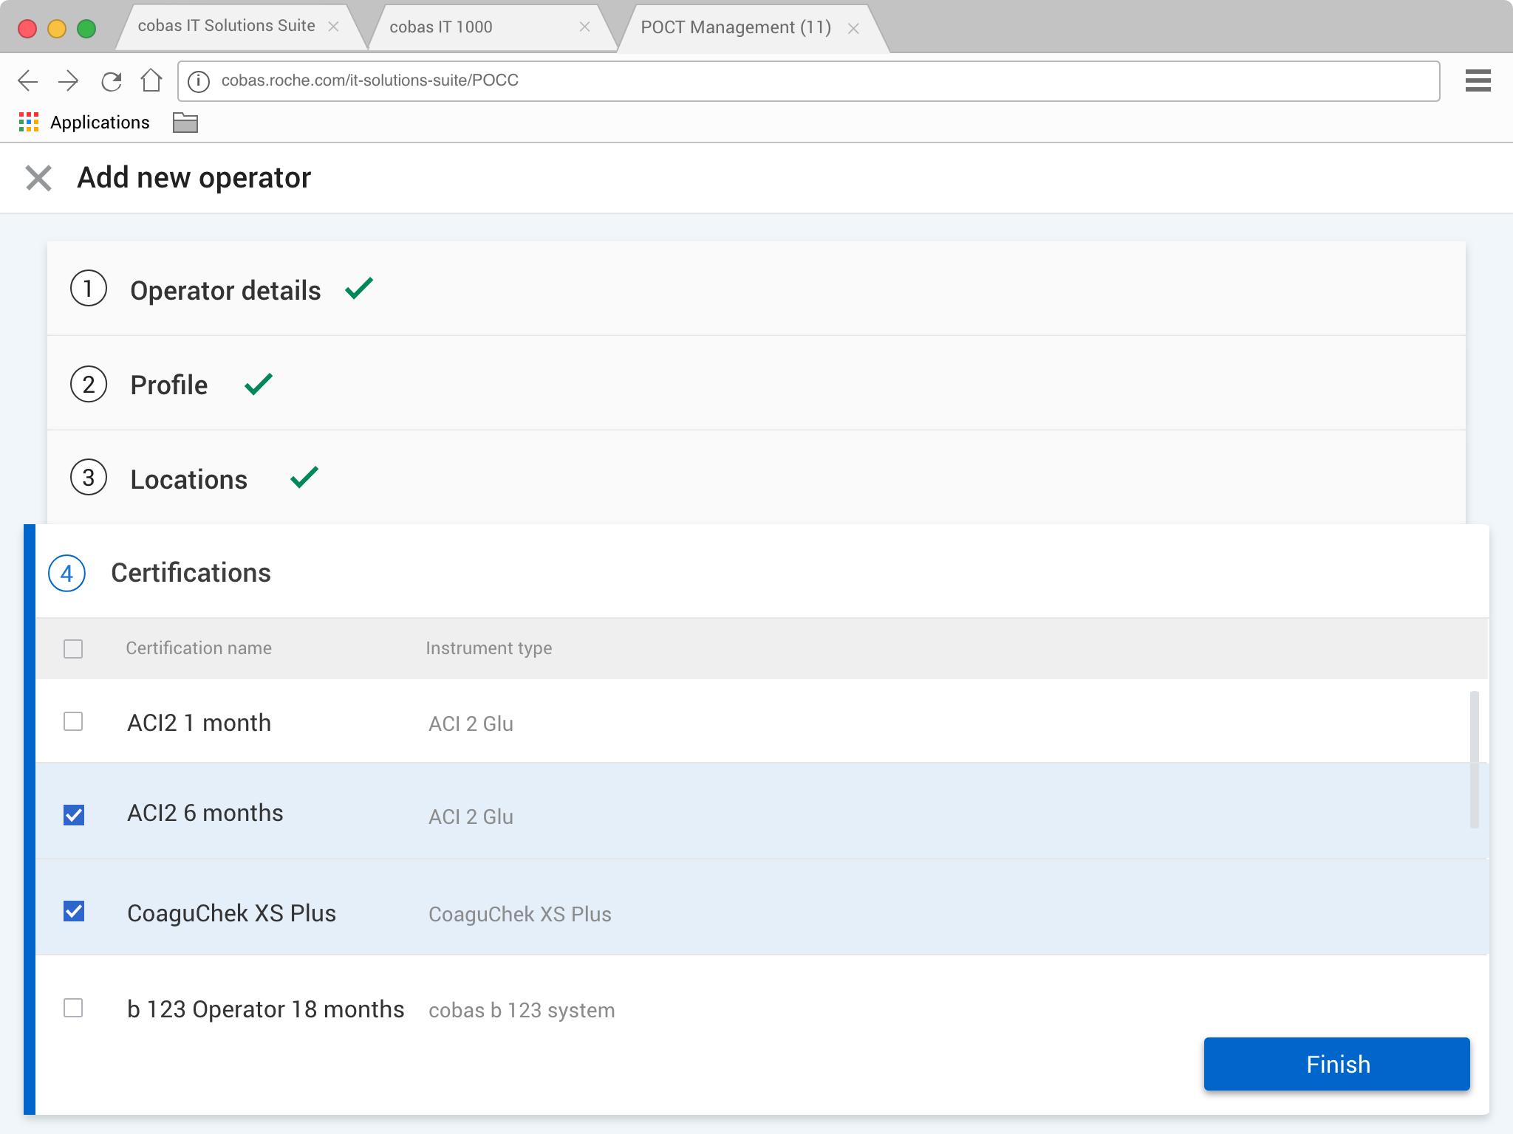Open the bookmarks folder icon
Image resolution: width=1513 pixels, height=1134 pixels.
click(185, 123)
